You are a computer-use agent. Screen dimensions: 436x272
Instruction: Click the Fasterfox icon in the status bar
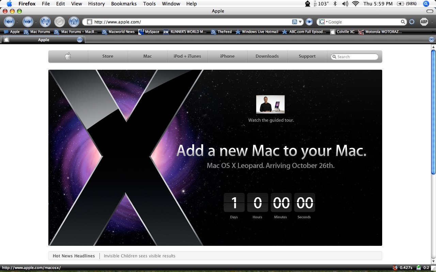pyautogui.click(x=395, y=268)
